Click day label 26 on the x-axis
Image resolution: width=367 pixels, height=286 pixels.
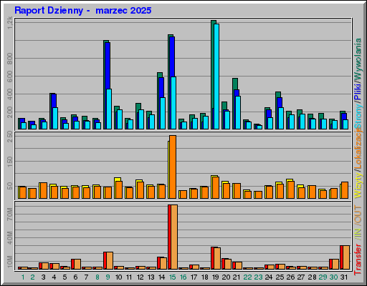click(x=290, y=277)
